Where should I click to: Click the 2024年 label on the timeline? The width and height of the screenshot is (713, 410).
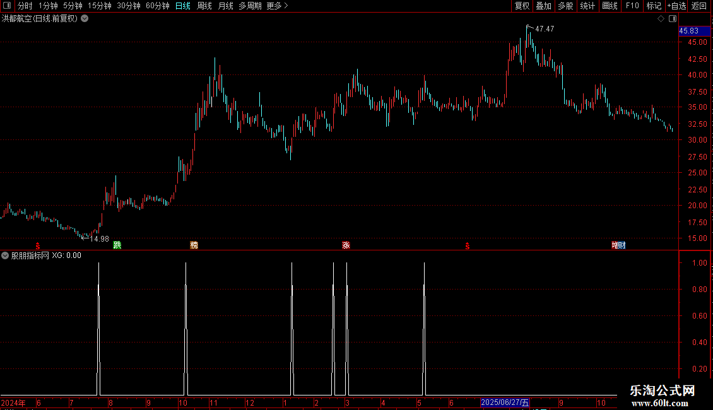click(13, 402)
